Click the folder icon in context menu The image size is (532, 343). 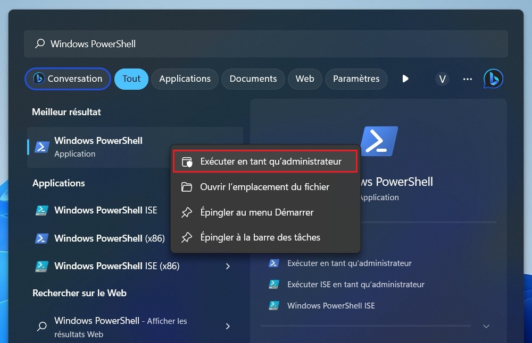point(187,187)
